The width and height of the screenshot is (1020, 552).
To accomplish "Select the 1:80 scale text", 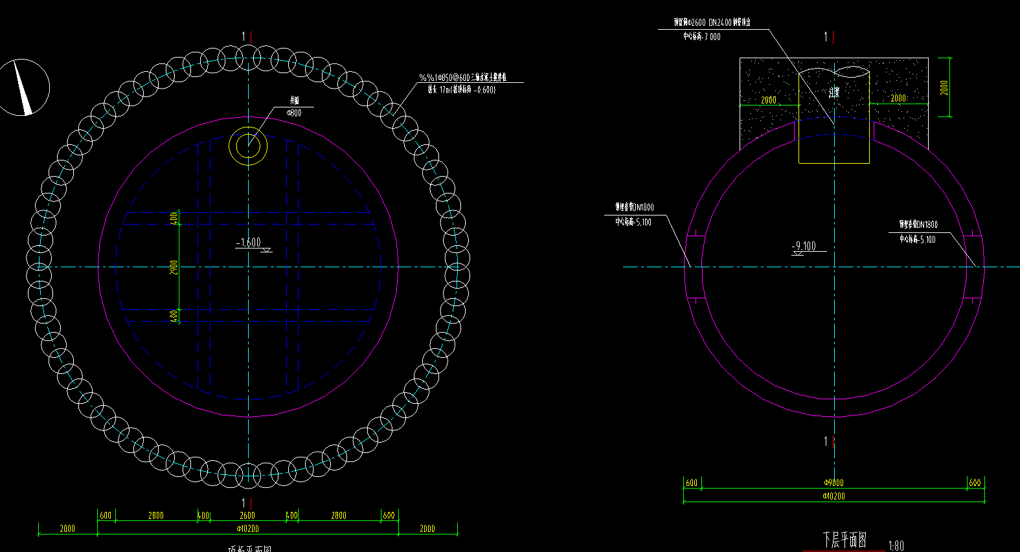I will point(896,546).
